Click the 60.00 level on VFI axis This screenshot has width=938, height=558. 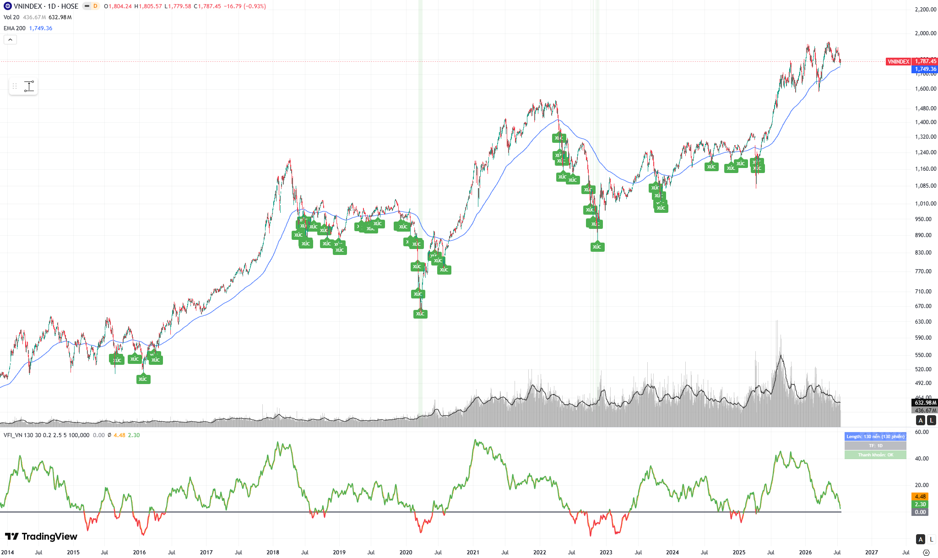[922, 432]
